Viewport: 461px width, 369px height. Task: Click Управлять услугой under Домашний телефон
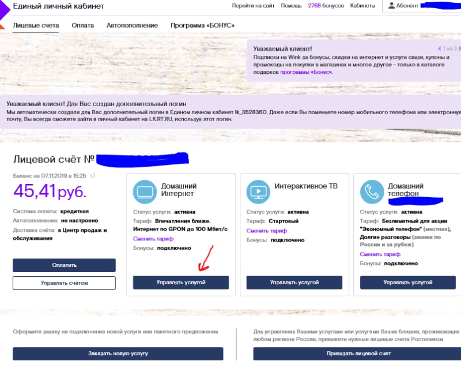pyautogui.click(x=408, y=283)
